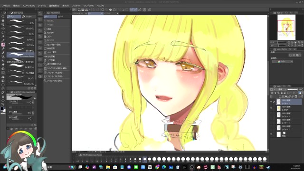The height and width of the screenshot is (171, 304).
Task: Open the highlighted dropdown below the command bar
Action: point(95,13)
